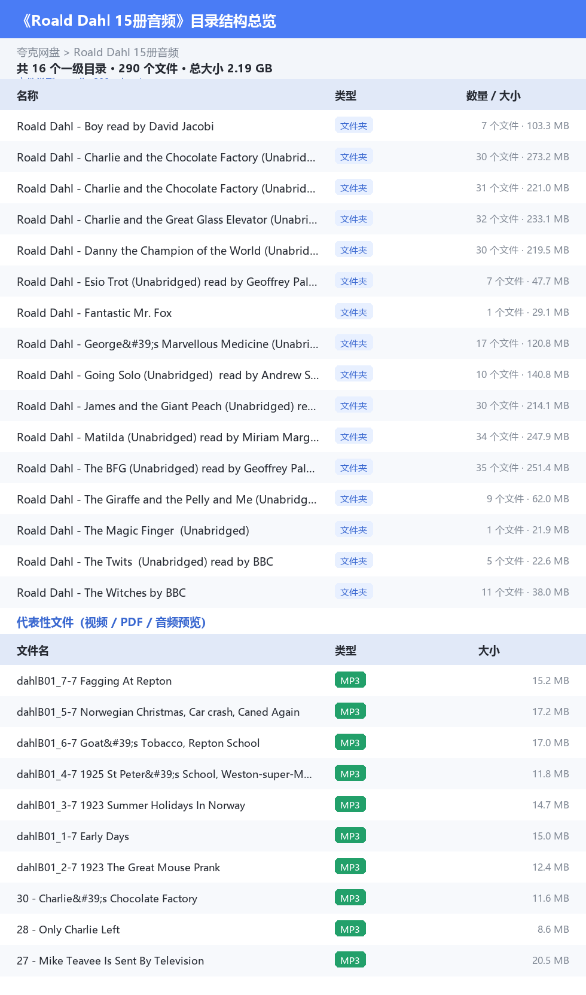Open The Witches by BBC folder
Image resolution: width=586 pixels, height=995 pixels.
(101, 593)
